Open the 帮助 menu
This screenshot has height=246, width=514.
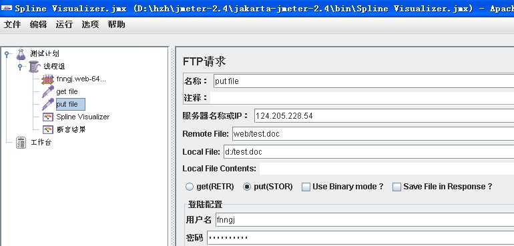pyautogui.click(x=116, y=25)
